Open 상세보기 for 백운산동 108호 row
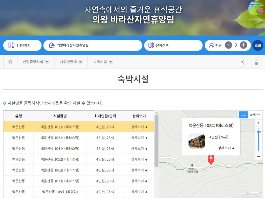The width and height of the screenshot is (265, 198). 139,192
